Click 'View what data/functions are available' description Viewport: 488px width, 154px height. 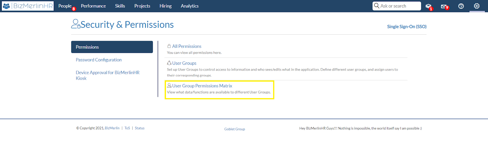tap(219, 92)
